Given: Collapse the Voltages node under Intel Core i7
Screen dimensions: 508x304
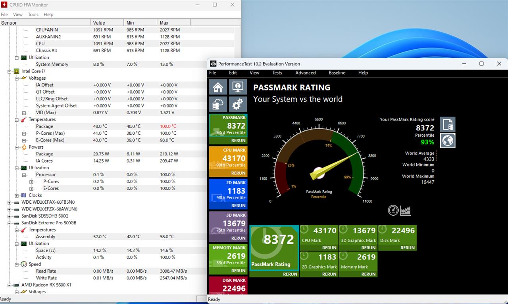Looking at the screenshot, I should 17,78.
